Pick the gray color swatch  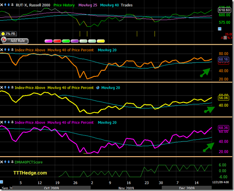(x=83, y=41)
